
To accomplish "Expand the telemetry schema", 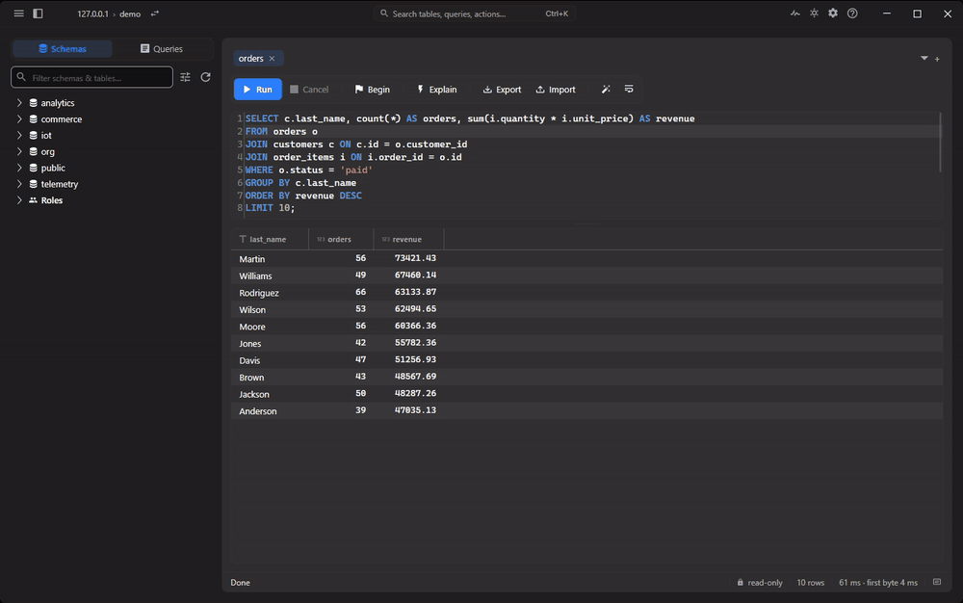I will (19, 184).
